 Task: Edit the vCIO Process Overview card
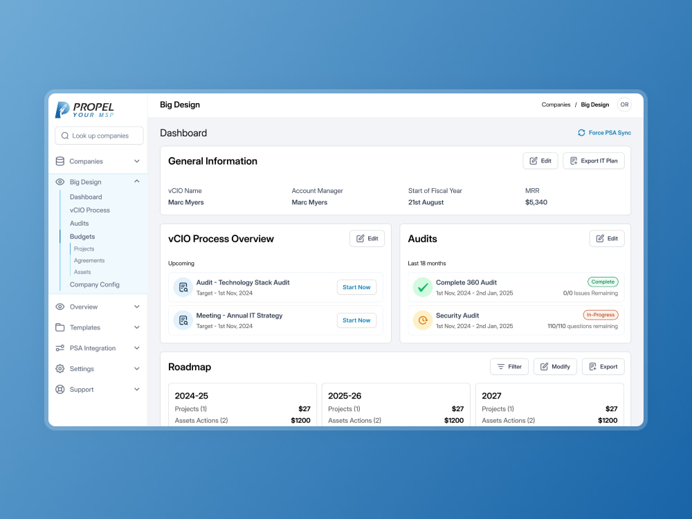(367, 238)
